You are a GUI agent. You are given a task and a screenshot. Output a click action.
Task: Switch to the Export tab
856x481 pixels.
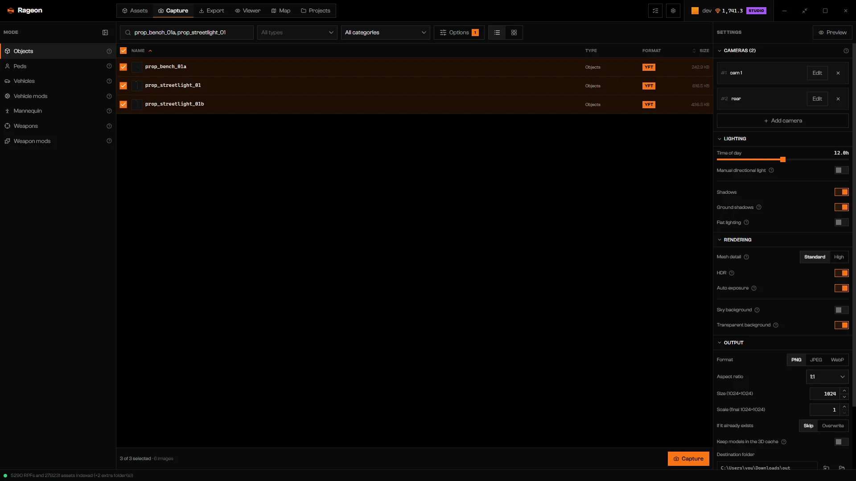coord(212,11)
